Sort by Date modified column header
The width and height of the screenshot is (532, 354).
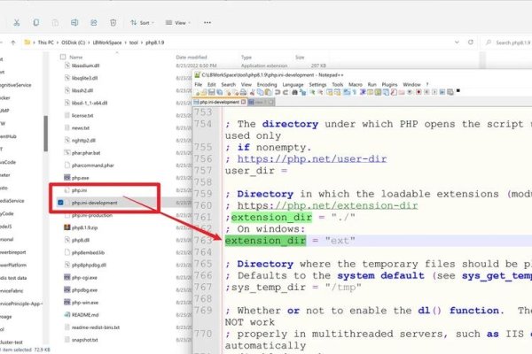(x=192, y=58)
